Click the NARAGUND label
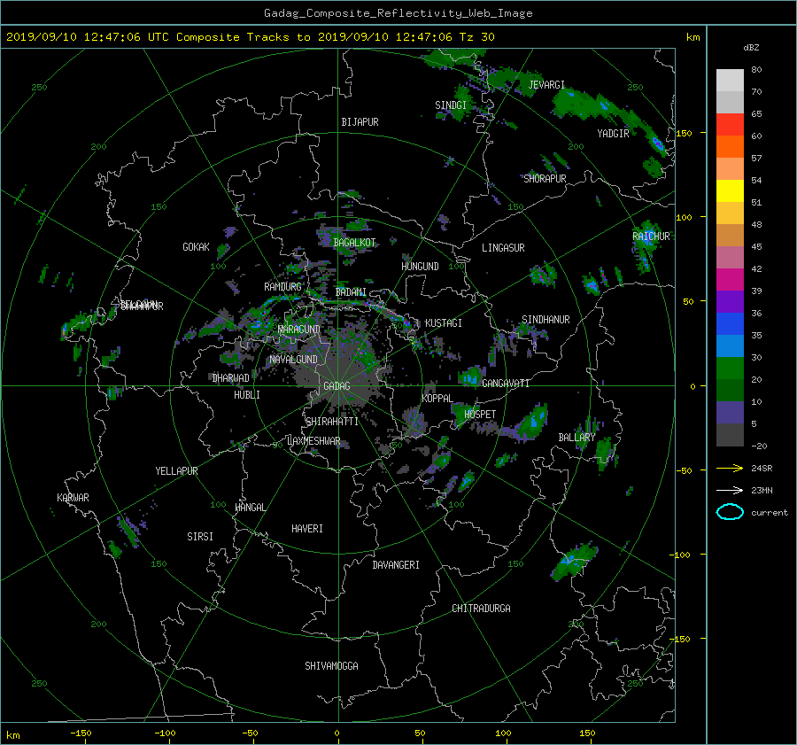Image resolution: width=797 pixels, height=745 pixels. point(299,330)
